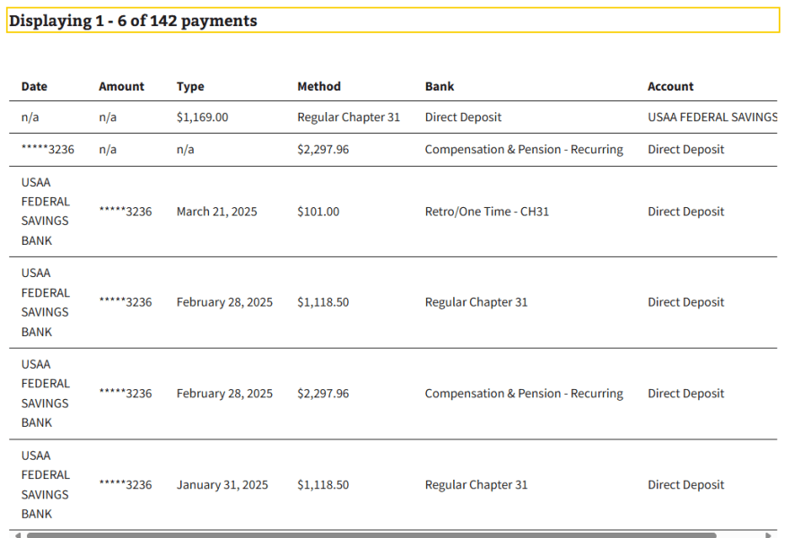Select 'USAA FEDERAL SAVINGS BANK' in the January 31 row

point(45,485)
